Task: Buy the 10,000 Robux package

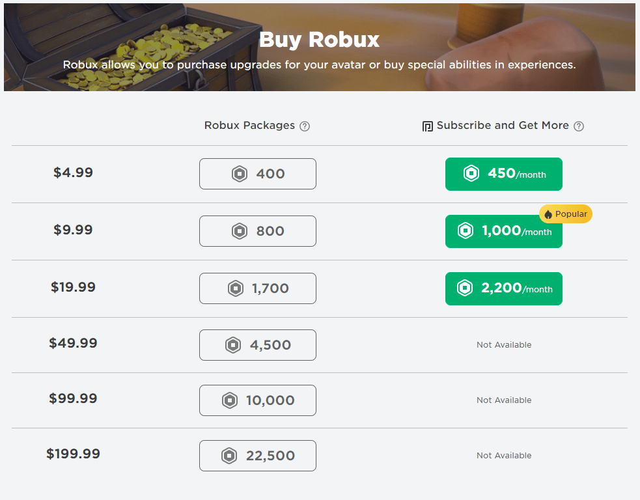Action: (258, 400)
